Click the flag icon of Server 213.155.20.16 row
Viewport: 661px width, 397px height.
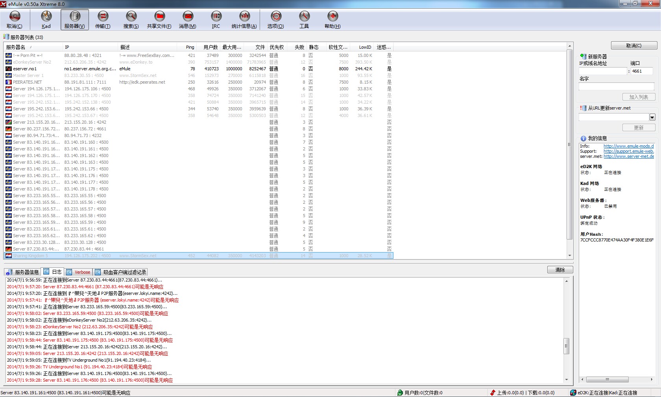[x=9, y=122]
